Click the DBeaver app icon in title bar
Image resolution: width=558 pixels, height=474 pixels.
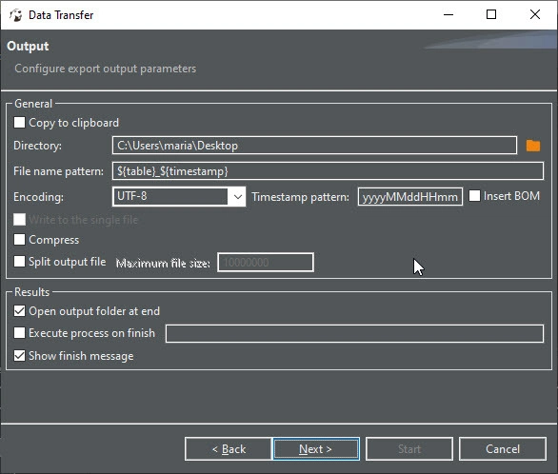pos(15,15)
